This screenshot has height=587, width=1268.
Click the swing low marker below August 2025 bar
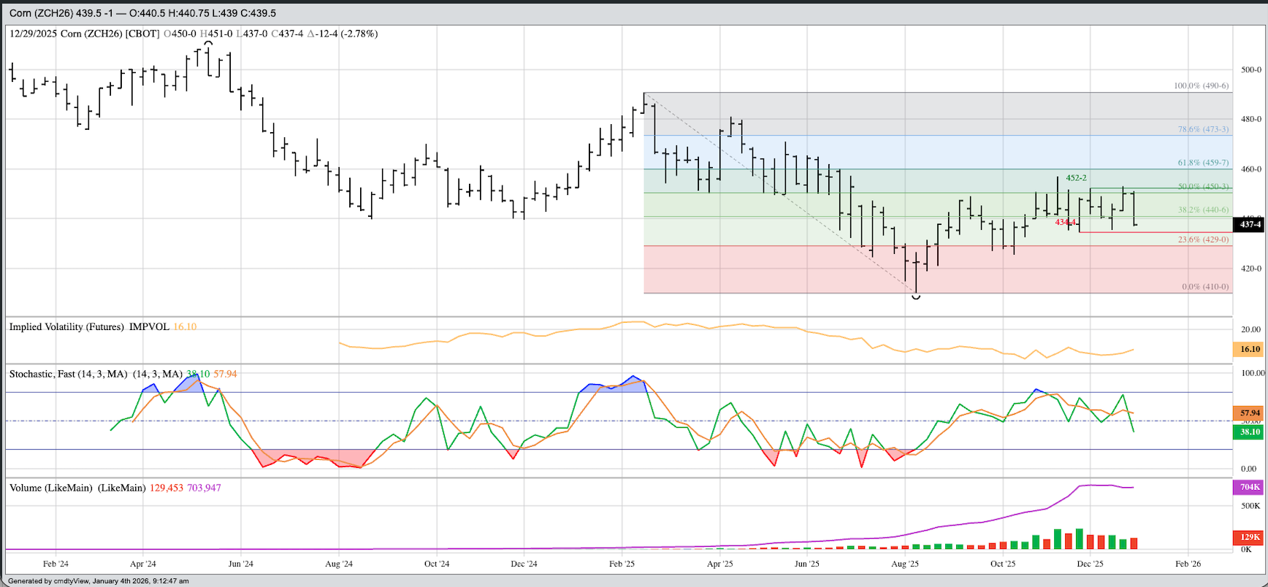[916, 296]
